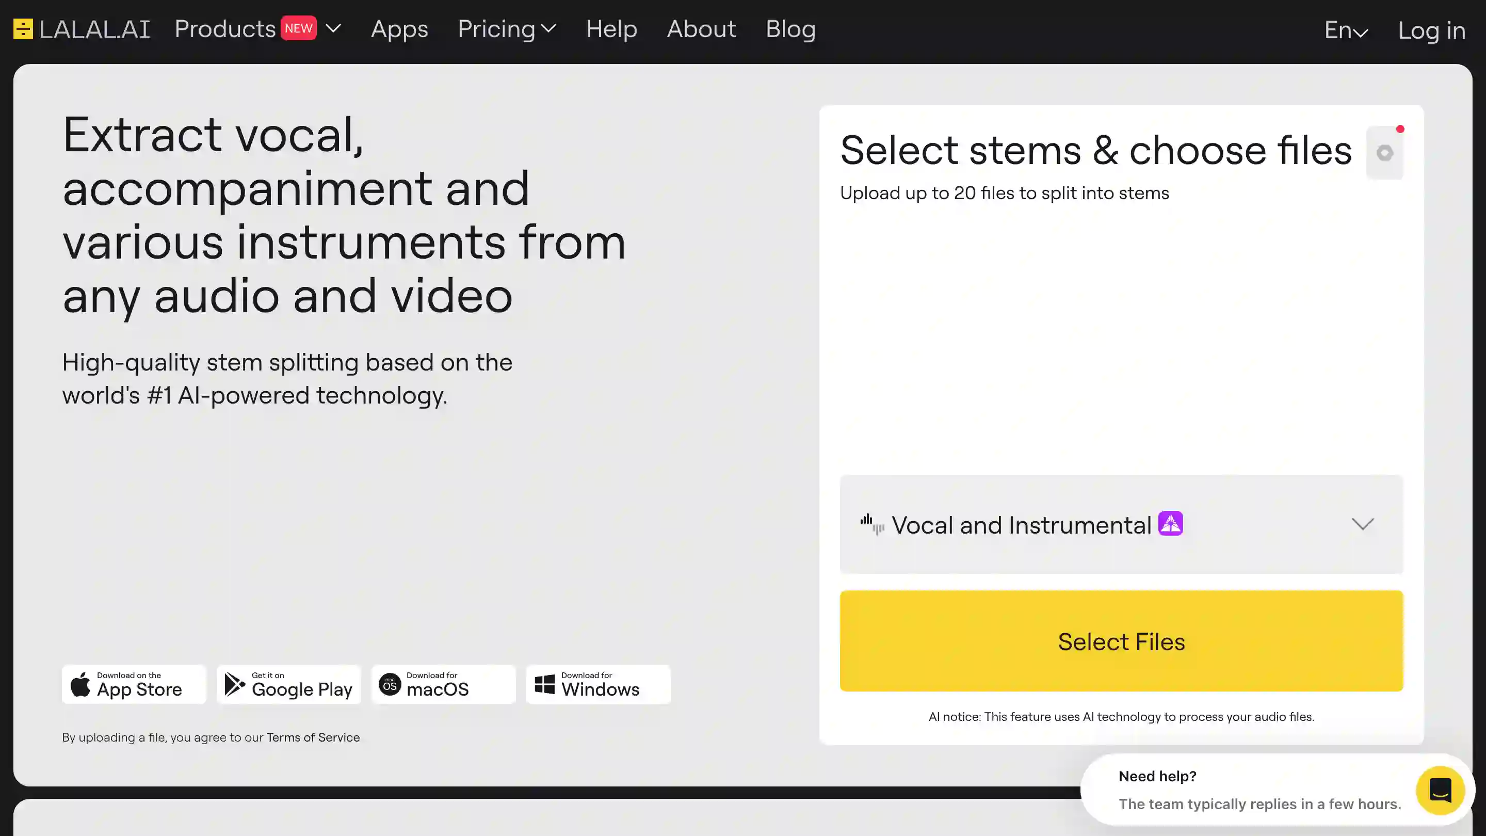Click the purple badge icon beside Vocal and Instrumental

tap(1170, 524)
